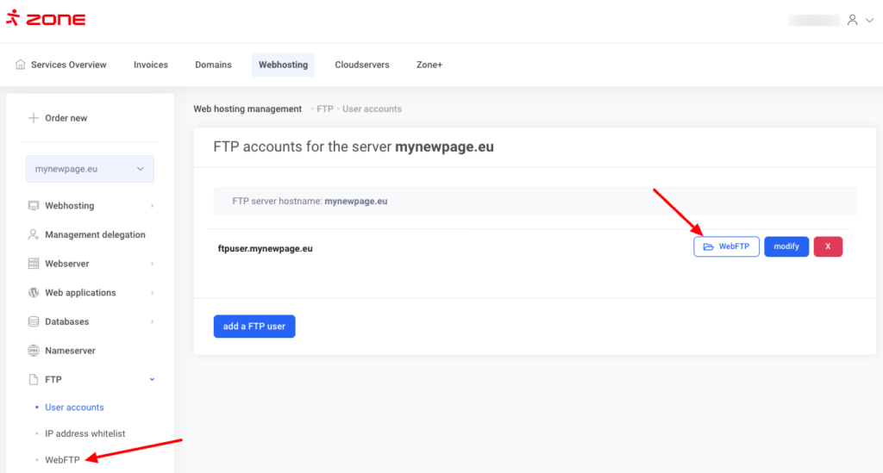Screen dimensions: 883x473
Task: Open the user profile icon menu
Action: click(852, 20)
